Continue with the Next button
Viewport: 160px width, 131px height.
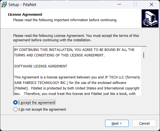pyautogui.click(x=117, y=123)
